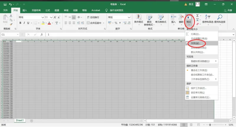Click the Paste clipboard icon
Viewport: 236px width, 127px height.
(5, 17)
